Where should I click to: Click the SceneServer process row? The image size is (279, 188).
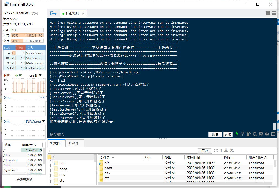pyautogui.click(x=24, y=53)
